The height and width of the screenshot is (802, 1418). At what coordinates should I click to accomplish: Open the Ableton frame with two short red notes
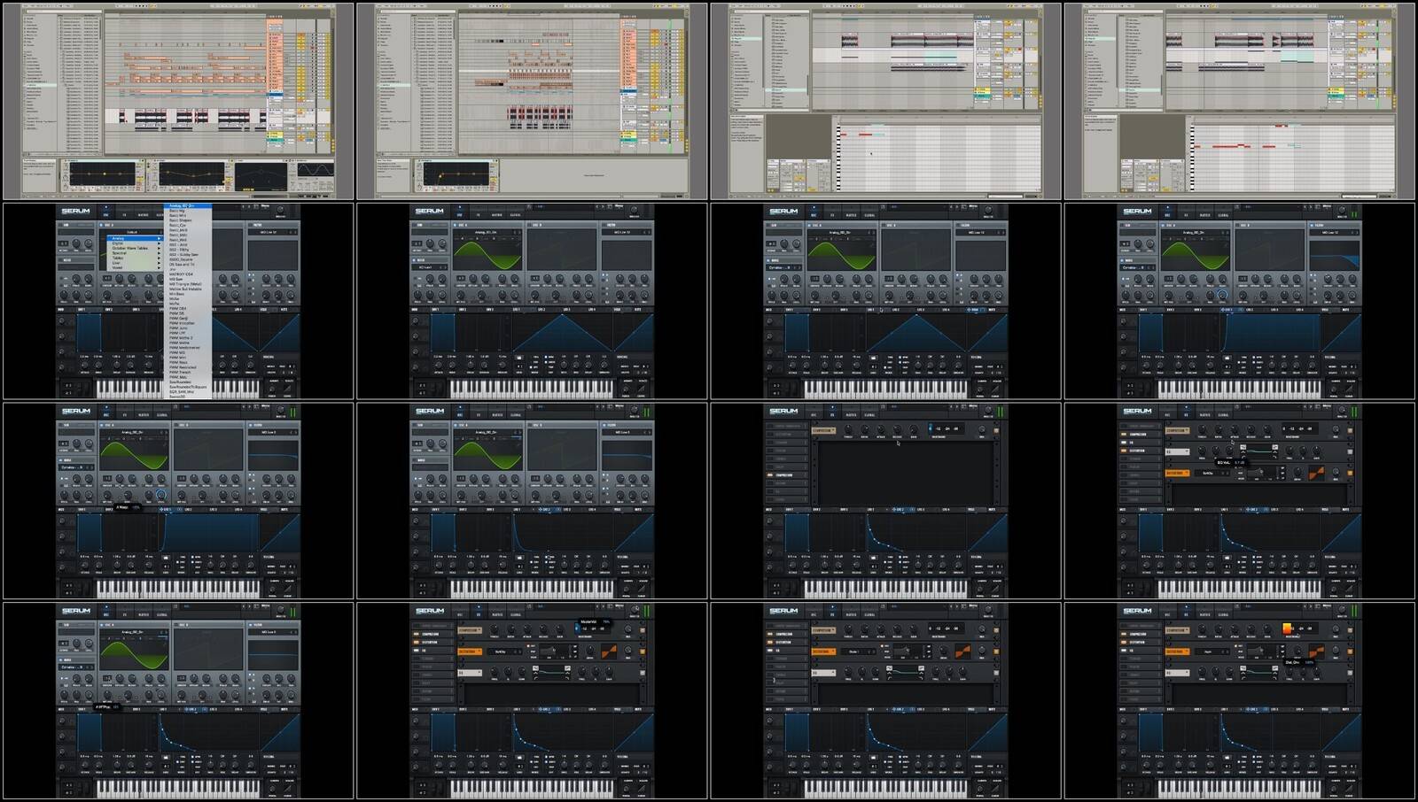pyautogui.click(x=886, y=101)
